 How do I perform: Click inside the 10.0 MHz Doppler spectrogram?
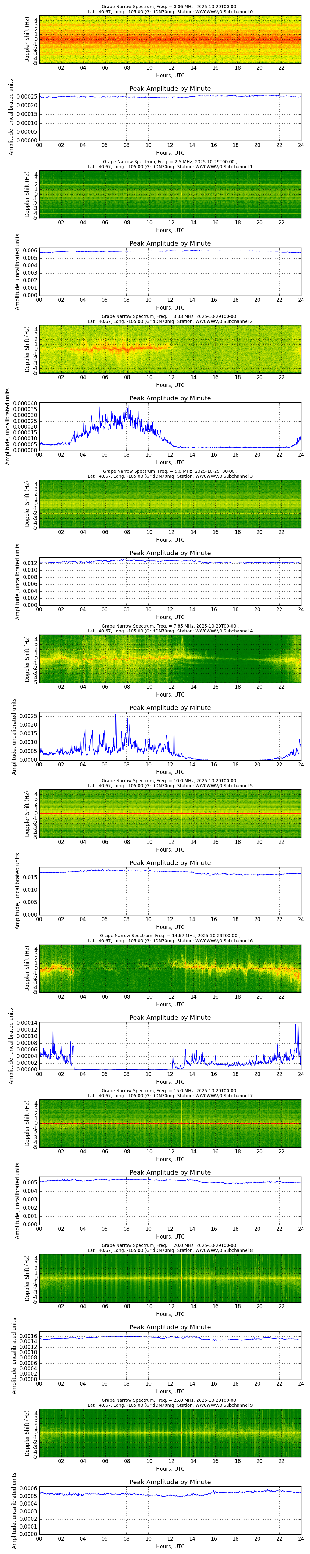pyautogui.click(x=170, y=813)
